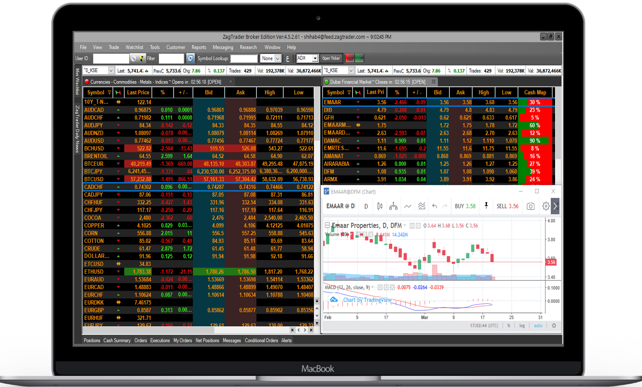Open indicator templates icon in chart toolbar

421,206
